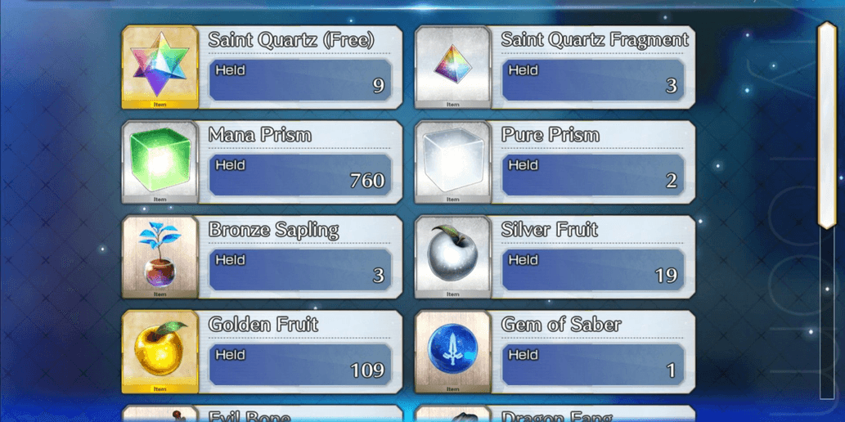Click the Mana Prism item name

260,135
